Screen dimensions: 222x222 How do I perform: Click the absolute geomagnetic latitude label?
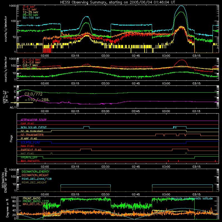tap(192, 199)
